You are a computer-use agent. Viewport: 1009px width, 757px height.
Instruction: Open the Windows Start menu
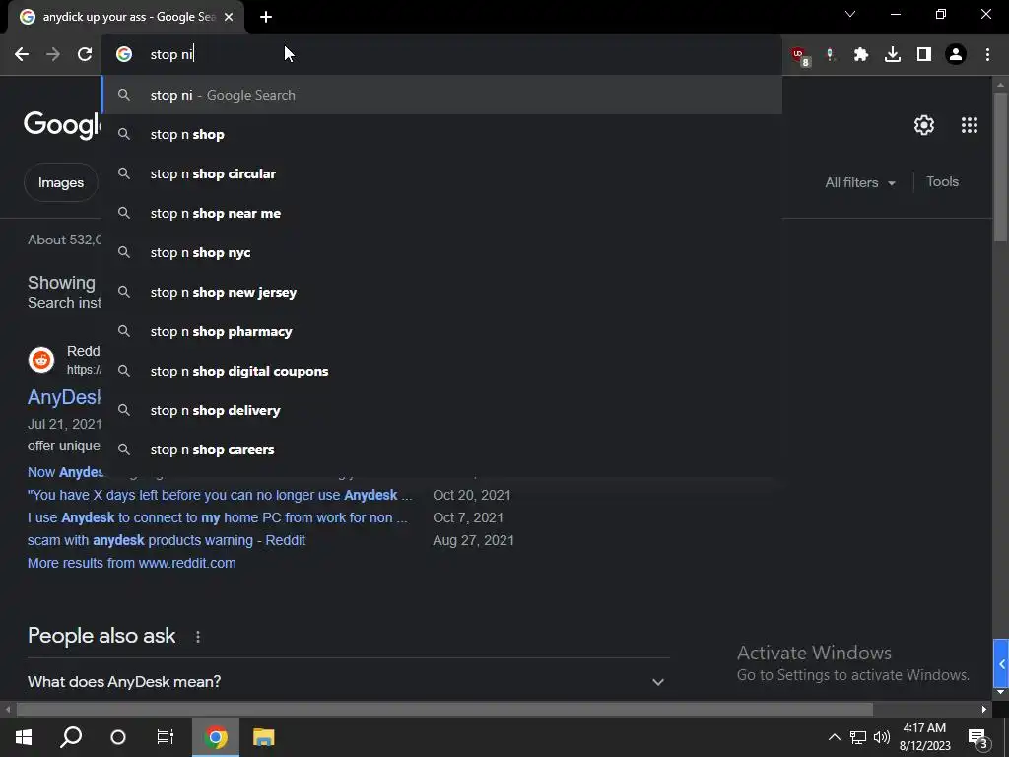[x=24, y=737]
